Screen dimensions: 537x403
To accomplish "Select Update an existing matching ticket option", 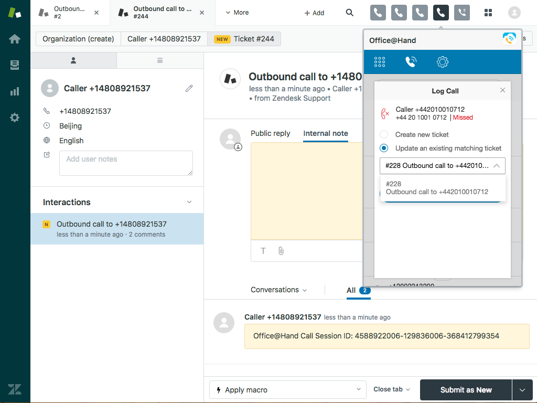I will (383, 148).
